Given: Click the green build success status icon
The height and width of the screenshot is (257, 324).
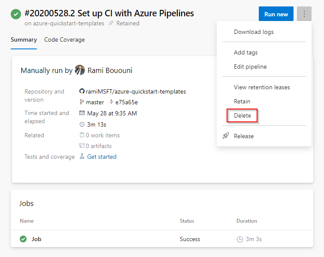Looking at the screenshot, I should coord(16,14).
